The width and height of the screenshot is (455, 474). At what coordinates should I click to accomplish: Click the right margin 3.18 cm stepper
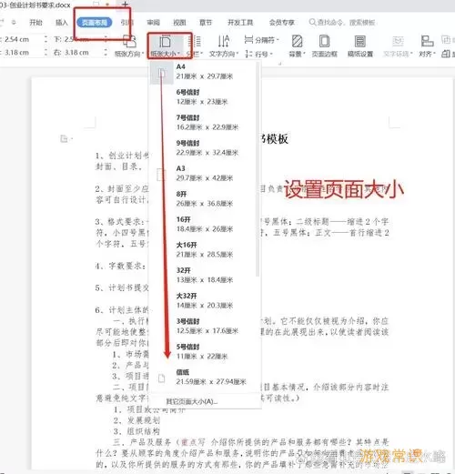tap(106, 53)
